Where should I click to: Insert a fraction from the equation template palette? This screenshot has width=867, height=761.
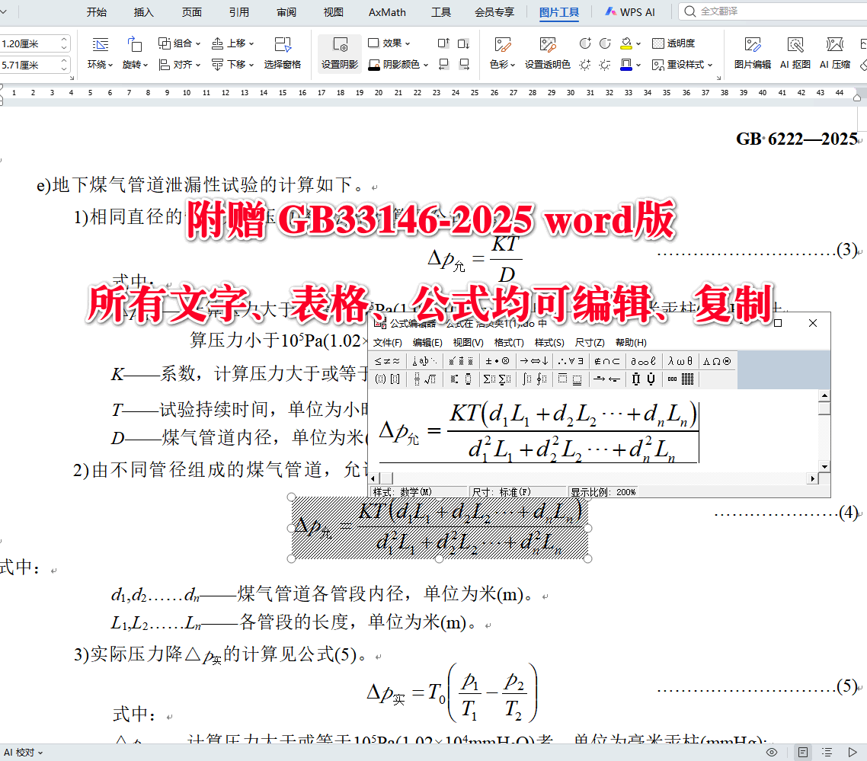click(x=415, y=378)
